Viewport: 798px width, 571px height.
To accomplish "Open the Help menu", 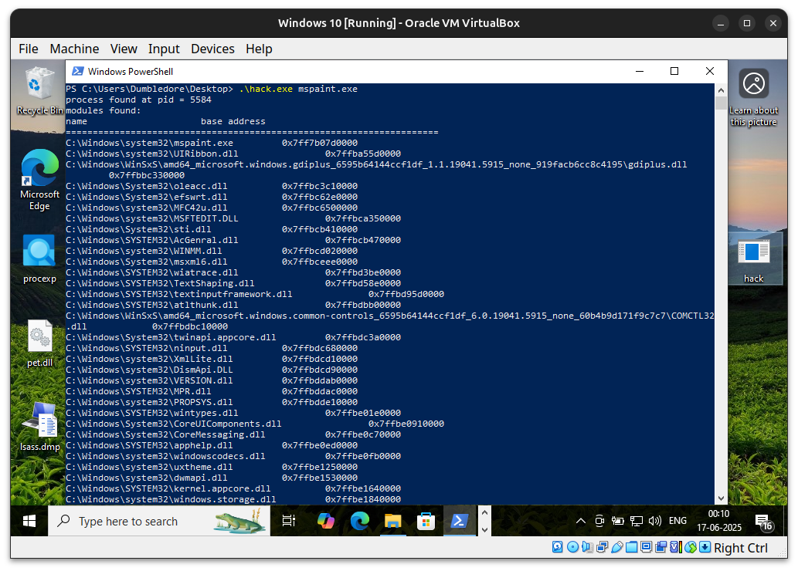I will click(259, 49).
